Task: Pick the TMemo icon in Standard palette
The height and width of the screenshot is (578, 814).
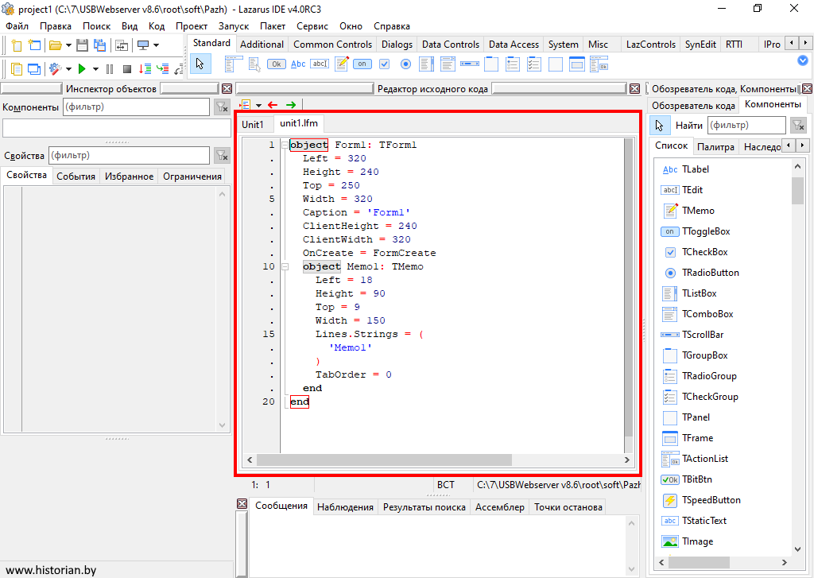Action: click(342, 64)
